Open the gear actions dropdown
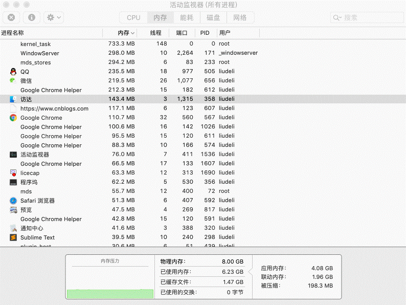Viewport: 406px width, 305px height. pyautogui.click(x=54, y=17)
